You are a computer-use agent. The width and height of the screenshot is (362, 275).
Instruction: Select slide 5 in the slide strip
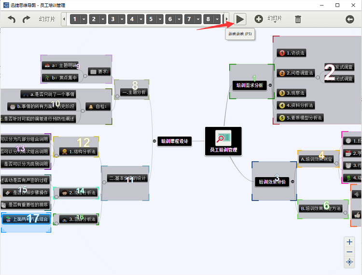click(x=151, y=19)
